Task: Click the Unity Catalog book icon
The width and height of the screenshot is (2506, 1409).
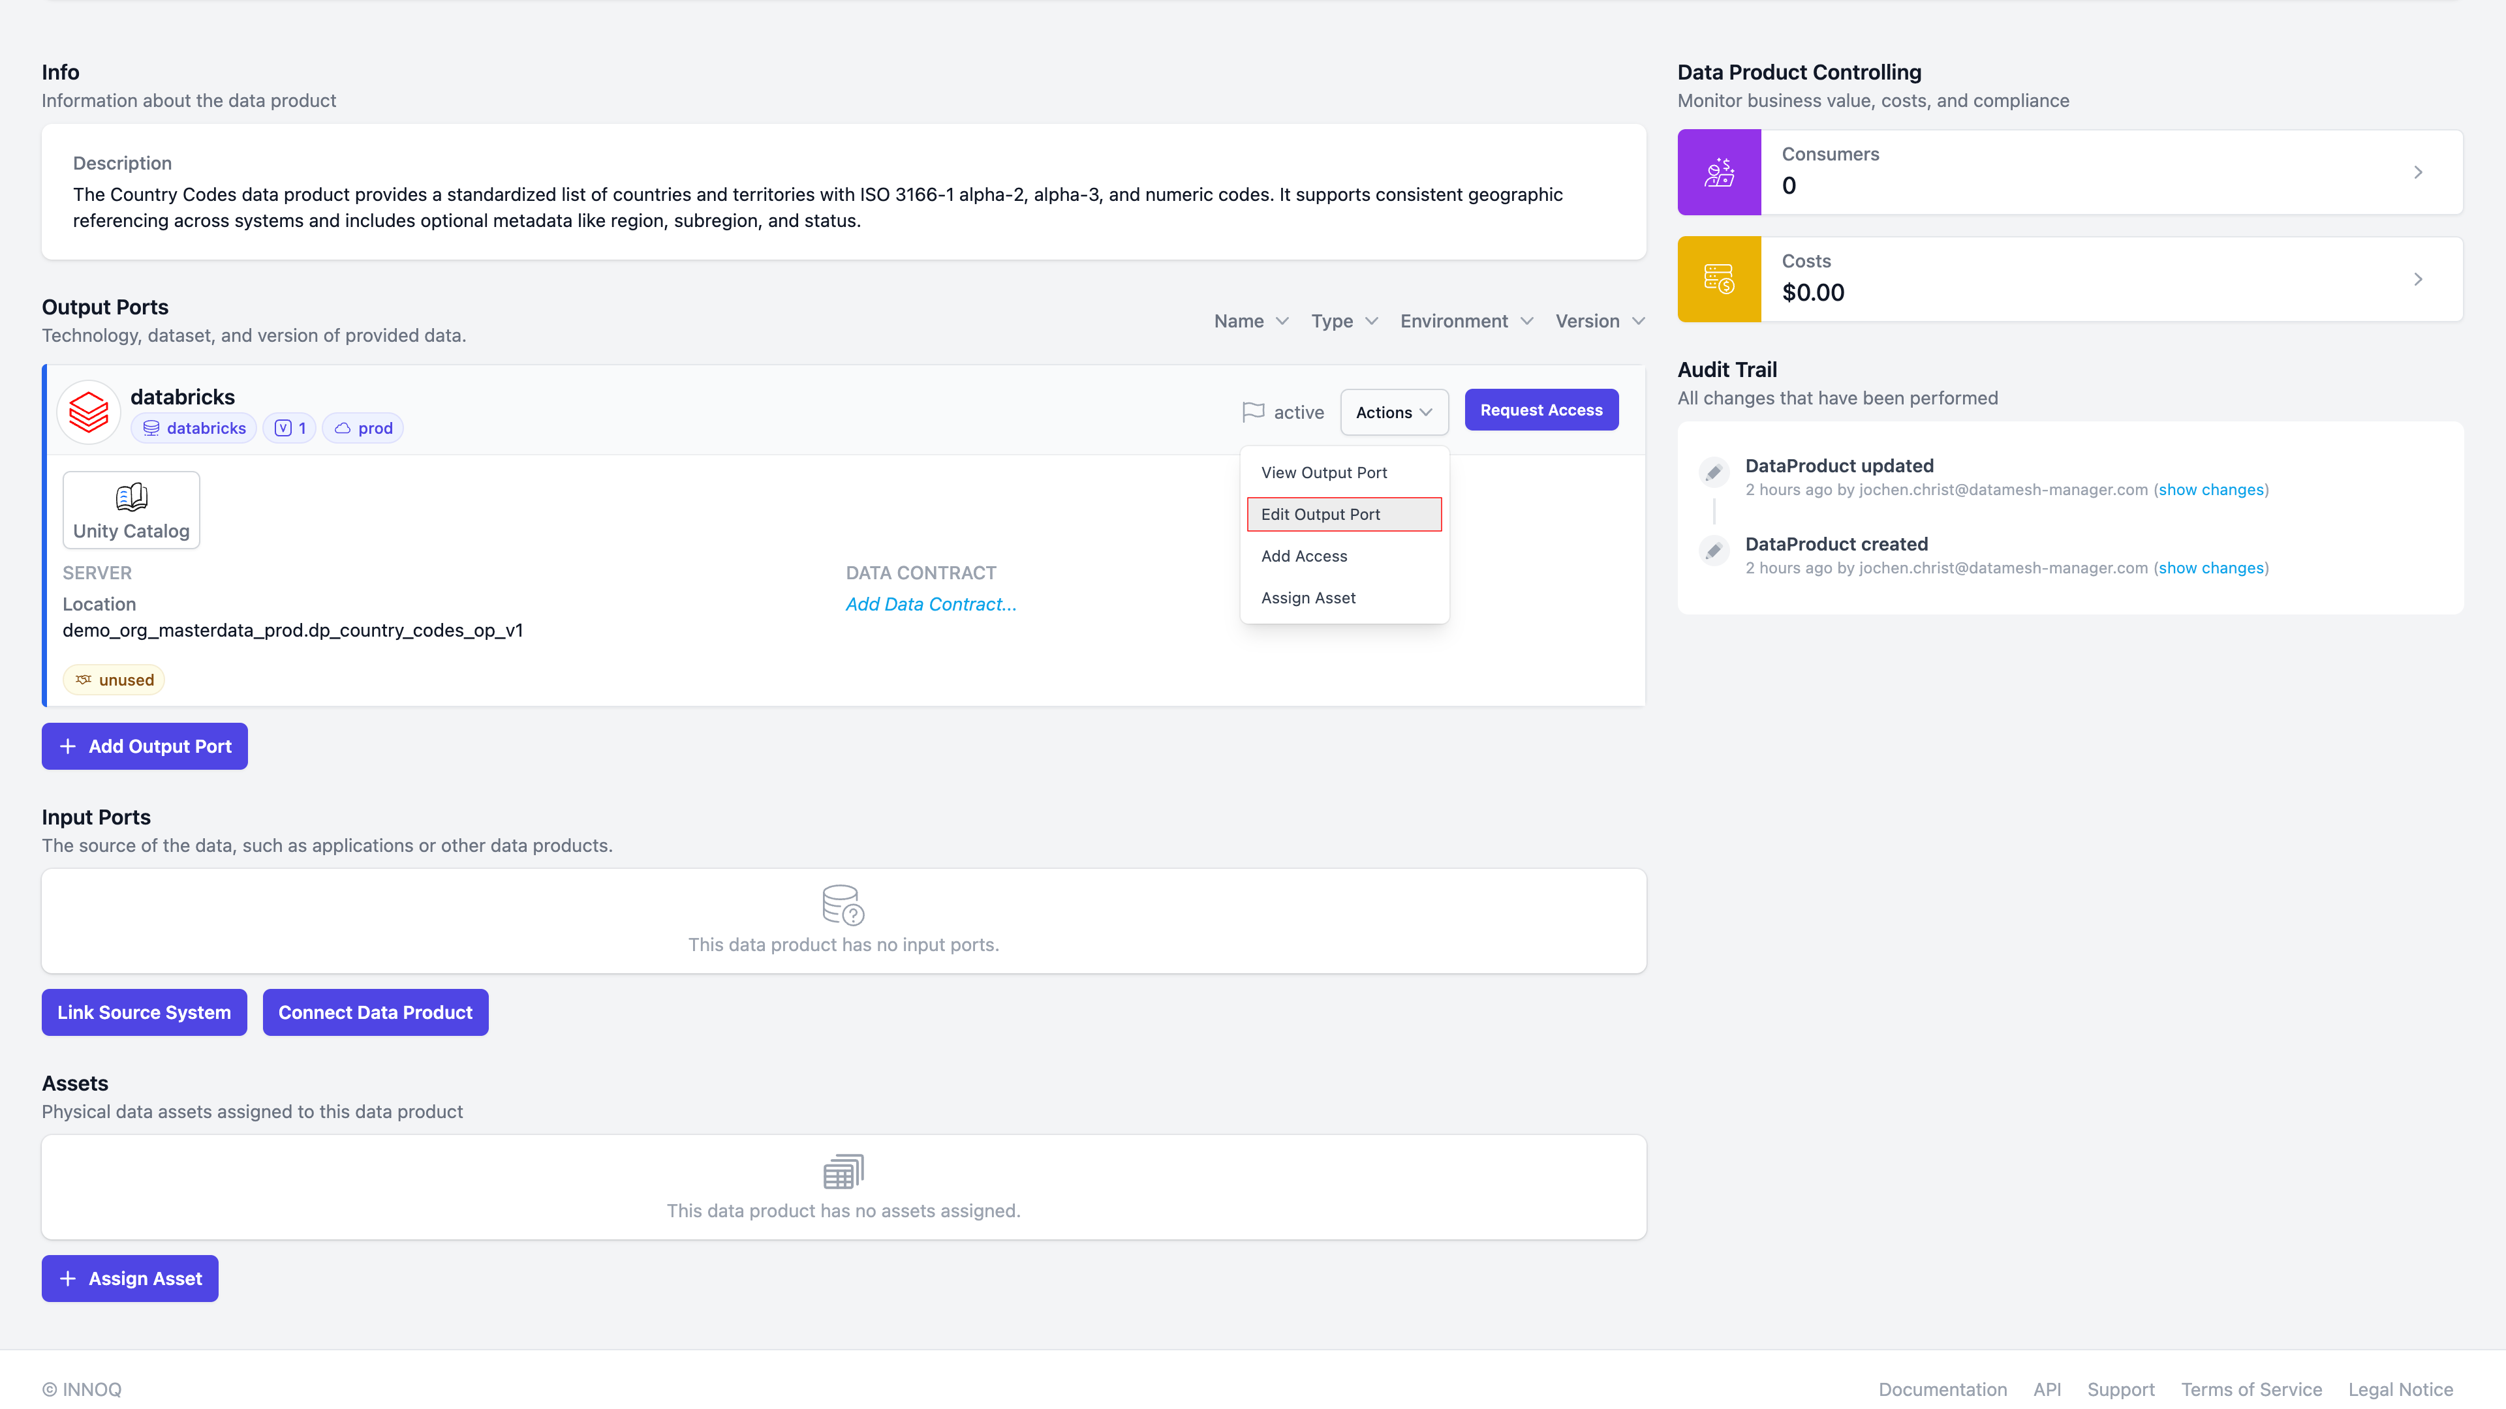Action: tap(131, 497)
